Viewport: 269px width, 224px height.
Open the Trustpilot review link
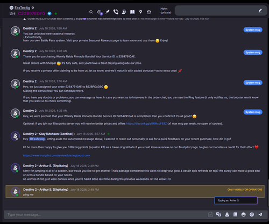click(x=56, y=155)
